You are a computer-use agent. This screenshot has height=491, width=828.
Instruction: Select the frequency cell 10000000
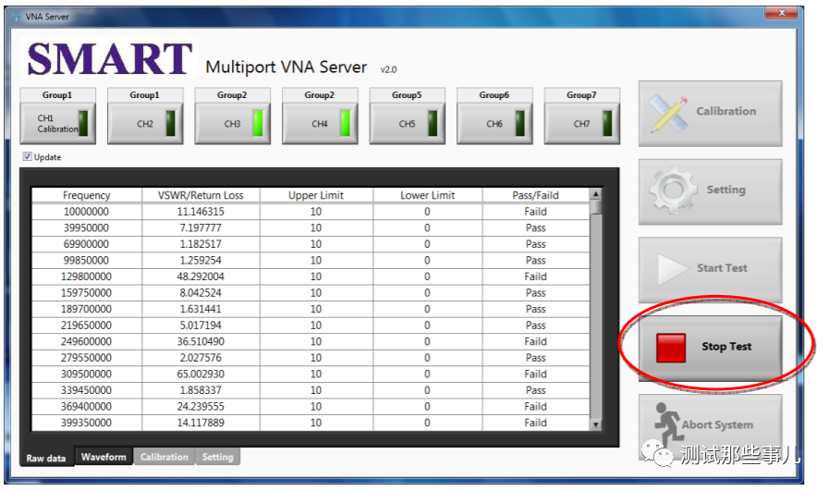[87, 212]
